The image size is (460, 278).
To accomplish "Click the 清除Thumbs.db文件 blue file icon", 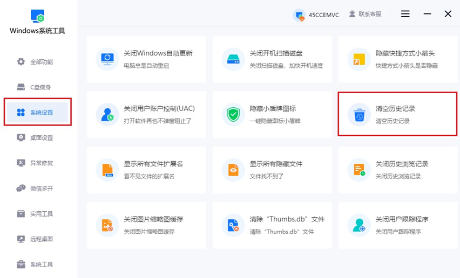I will click(233, 225).
